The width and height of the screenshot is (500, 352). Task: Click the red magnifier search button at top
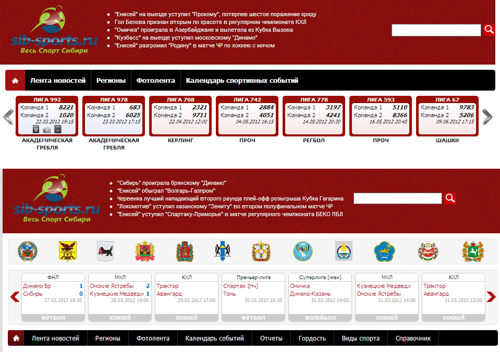click(x=489, y=30)
